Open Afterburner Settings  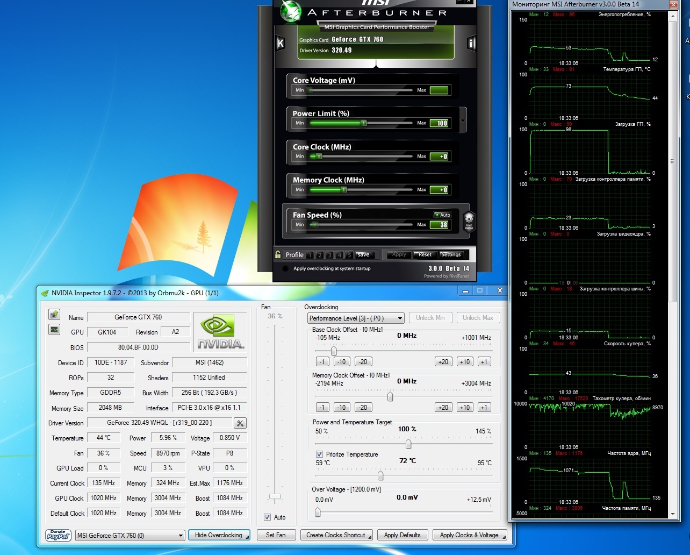coord(450,254)
